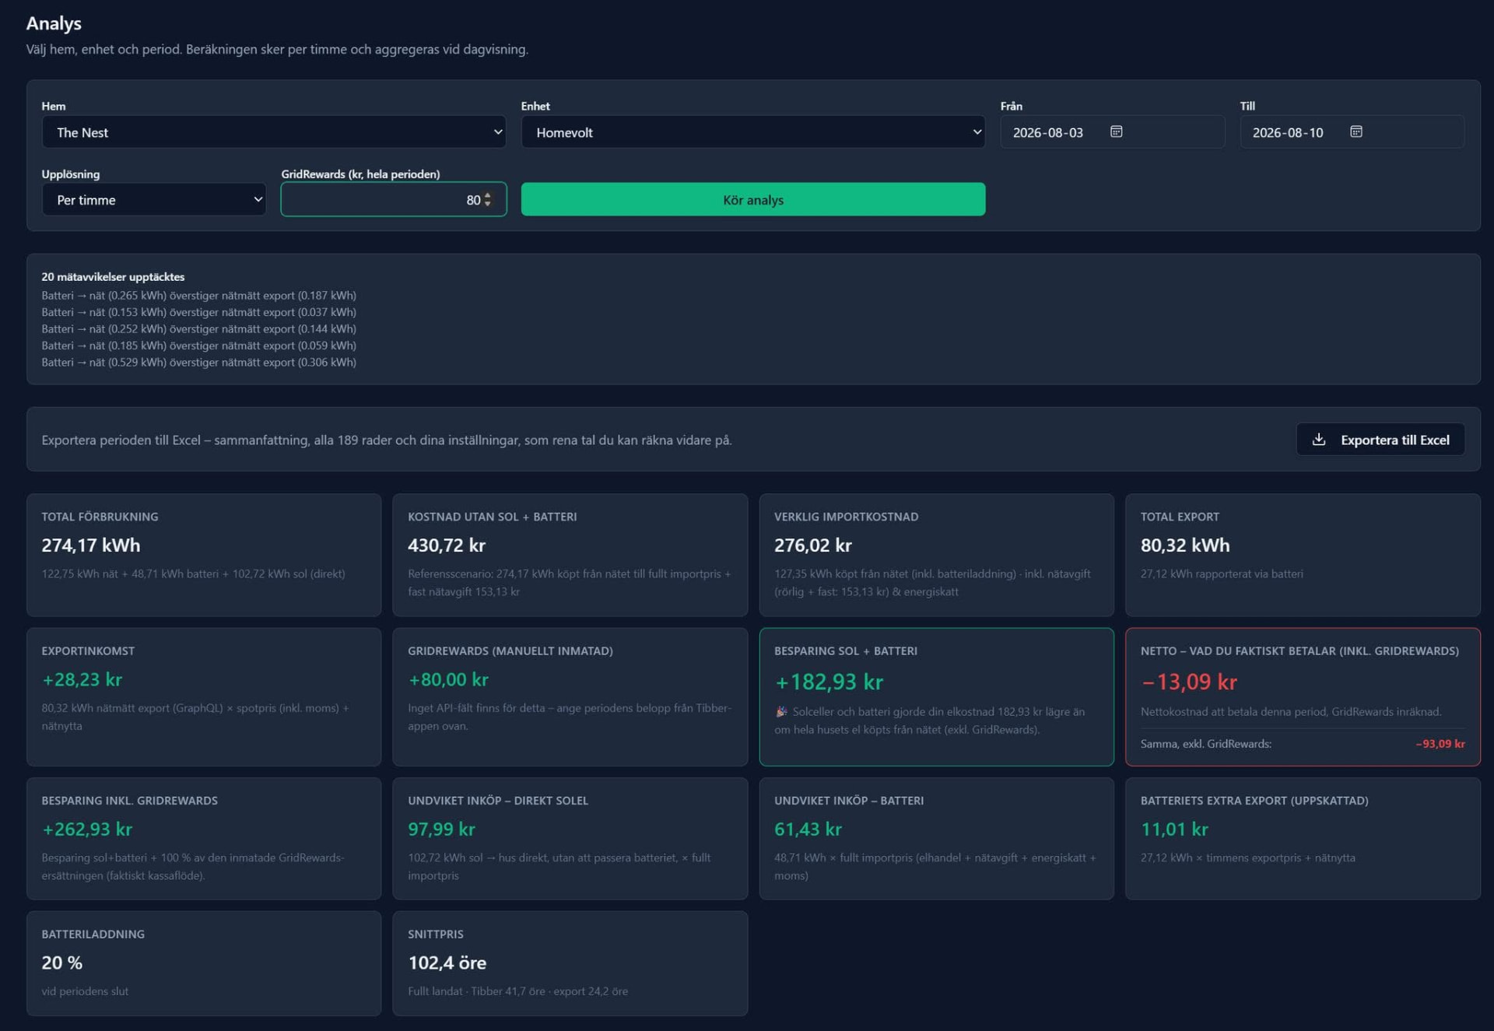Select deviation row with 0.185 kWh
The width and height of the screenshot is (1494, 1031).
point(199,345)
